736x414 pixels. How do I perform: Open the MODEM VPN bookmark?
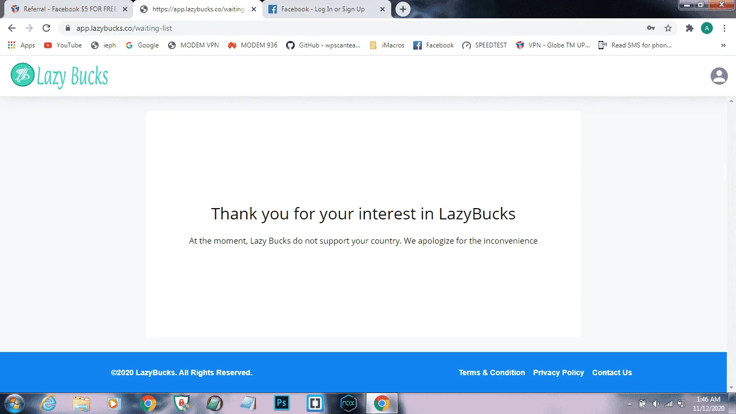click(193, 45)
